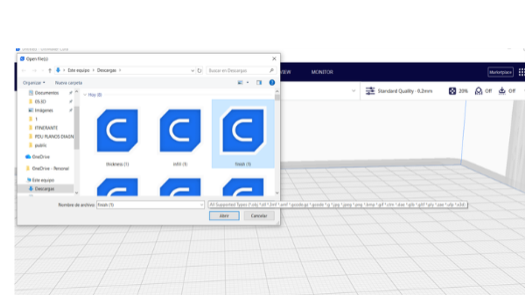Click the blue help icon
This screenshot has width=525, height=295.
[272, 83]
